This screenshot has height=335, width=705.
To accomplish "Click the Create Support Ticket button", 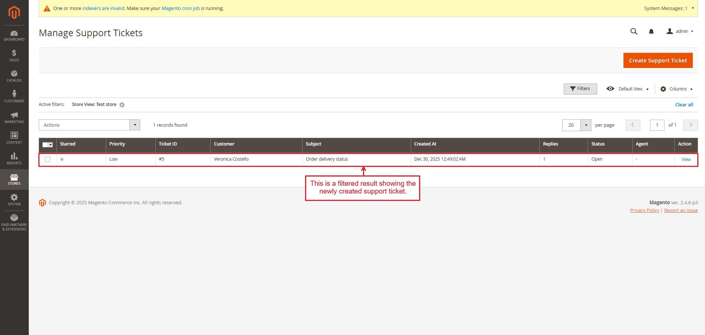I will pyautogui.click(x=658, y=61).
